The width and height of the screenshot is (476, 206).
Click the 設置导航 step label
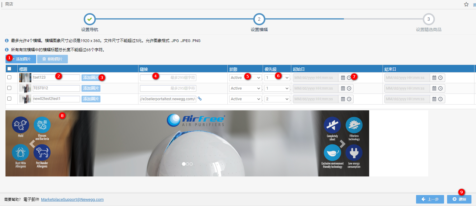pos(90,30)
